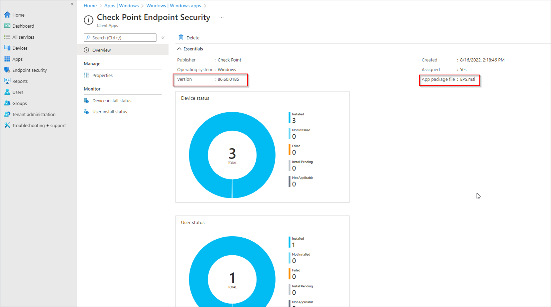
Task: Click the Delete button label
Action: pos(193,38)
